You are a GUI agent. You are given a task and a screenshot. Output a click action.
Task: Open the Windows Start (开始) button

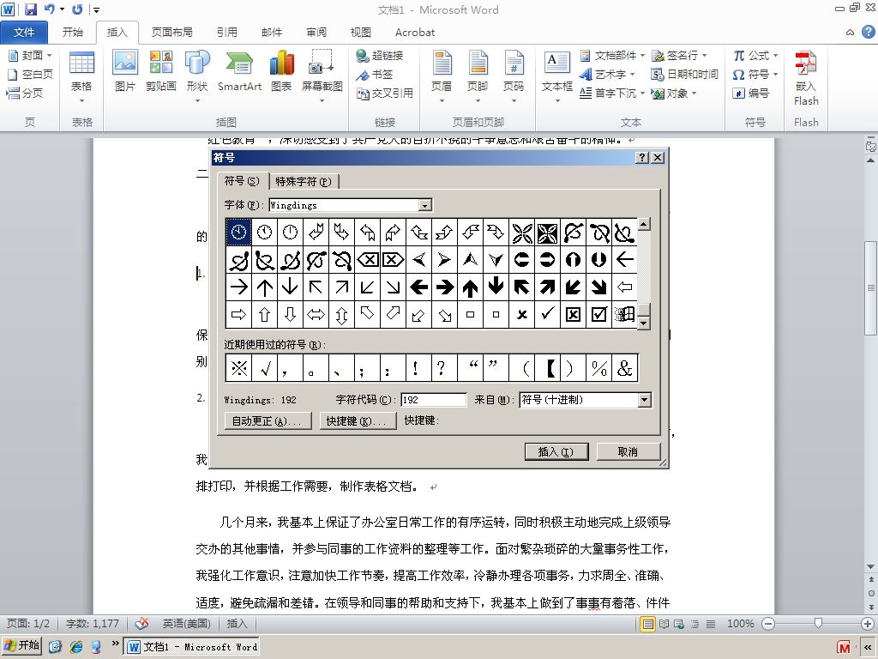click(21, 645)
